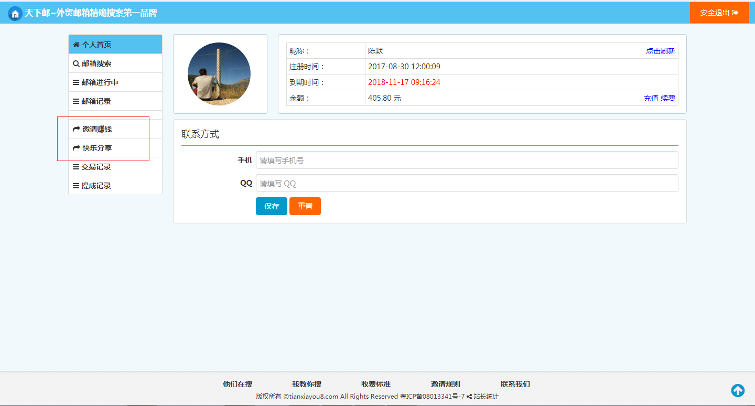Open 交易记录 from the sidebar
This screenshot has width=755, height=406.
[115, 167]
